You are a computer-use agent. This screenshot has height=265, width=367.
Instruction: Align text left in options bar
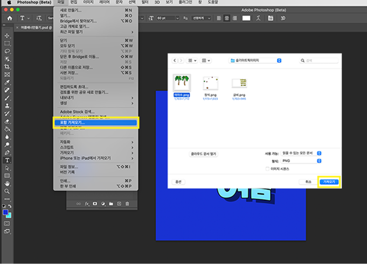click(x=219, y=18)
